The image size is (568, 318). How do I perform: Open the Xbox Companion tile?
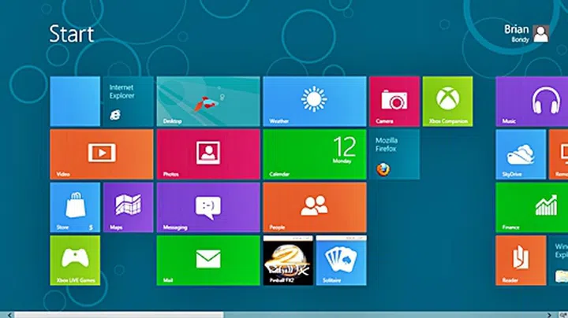tap(447, 101)
